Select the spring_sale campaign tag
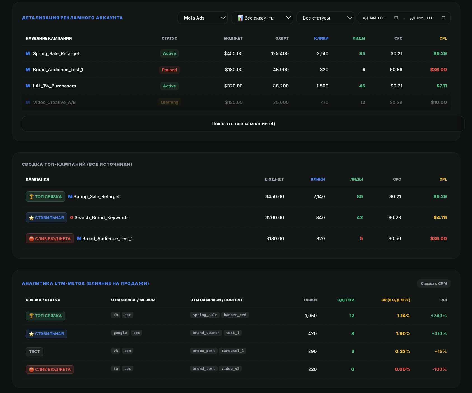Screen dimensions: 472x393 point(205,315)
